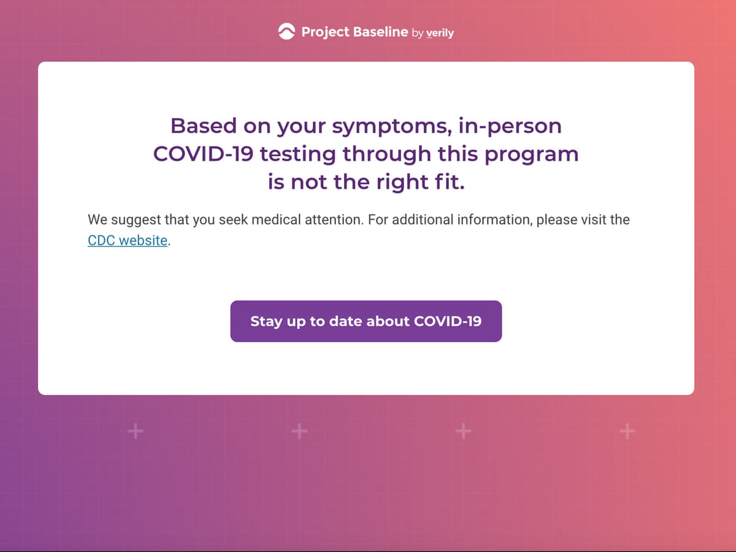Click the word "by" in the header
The width and height of the screenshot is (736, 552).
(417, 33)
